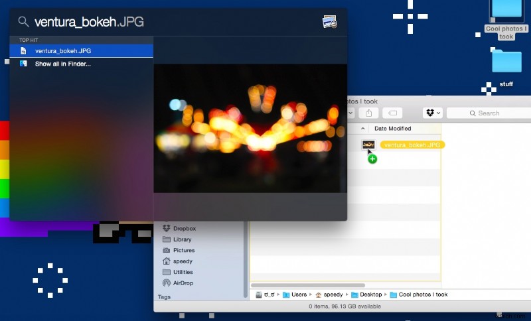531x321 pixels.
Task: Click the Edit Tags button in Finder toolbar
Action: click(x=392, y=113)
